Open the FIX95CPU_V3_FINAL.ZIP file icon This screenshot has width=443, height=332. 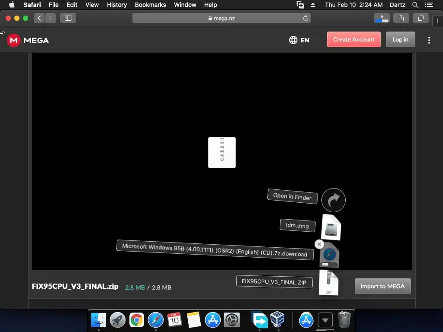coord(329,283)
